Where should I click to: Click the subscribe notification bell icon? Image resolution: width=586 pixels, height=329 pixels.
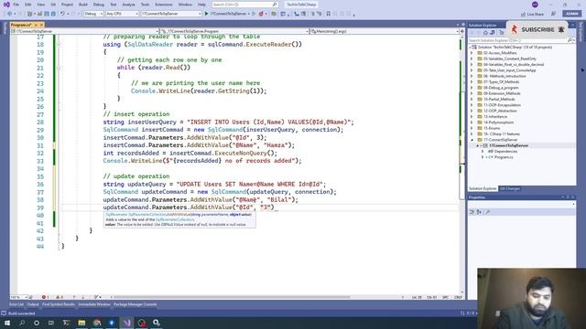pos(561,29)
